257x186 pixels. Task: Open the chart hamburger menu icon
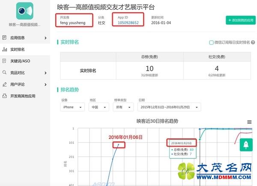click(x=249, y=122)
